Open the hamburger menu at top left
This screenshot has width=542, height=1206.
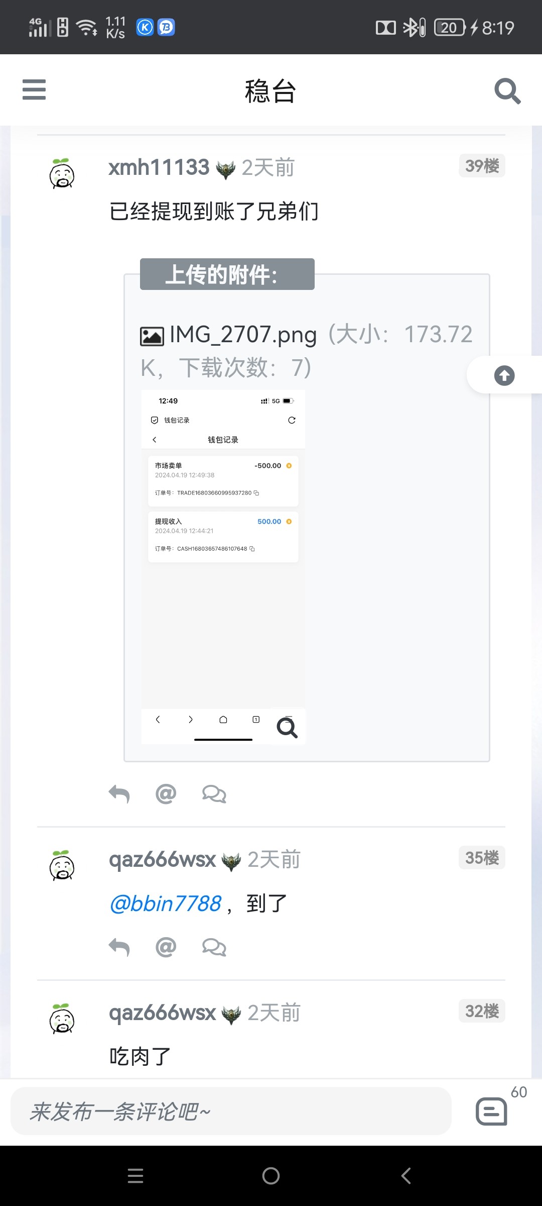click(x=34, y=90)
